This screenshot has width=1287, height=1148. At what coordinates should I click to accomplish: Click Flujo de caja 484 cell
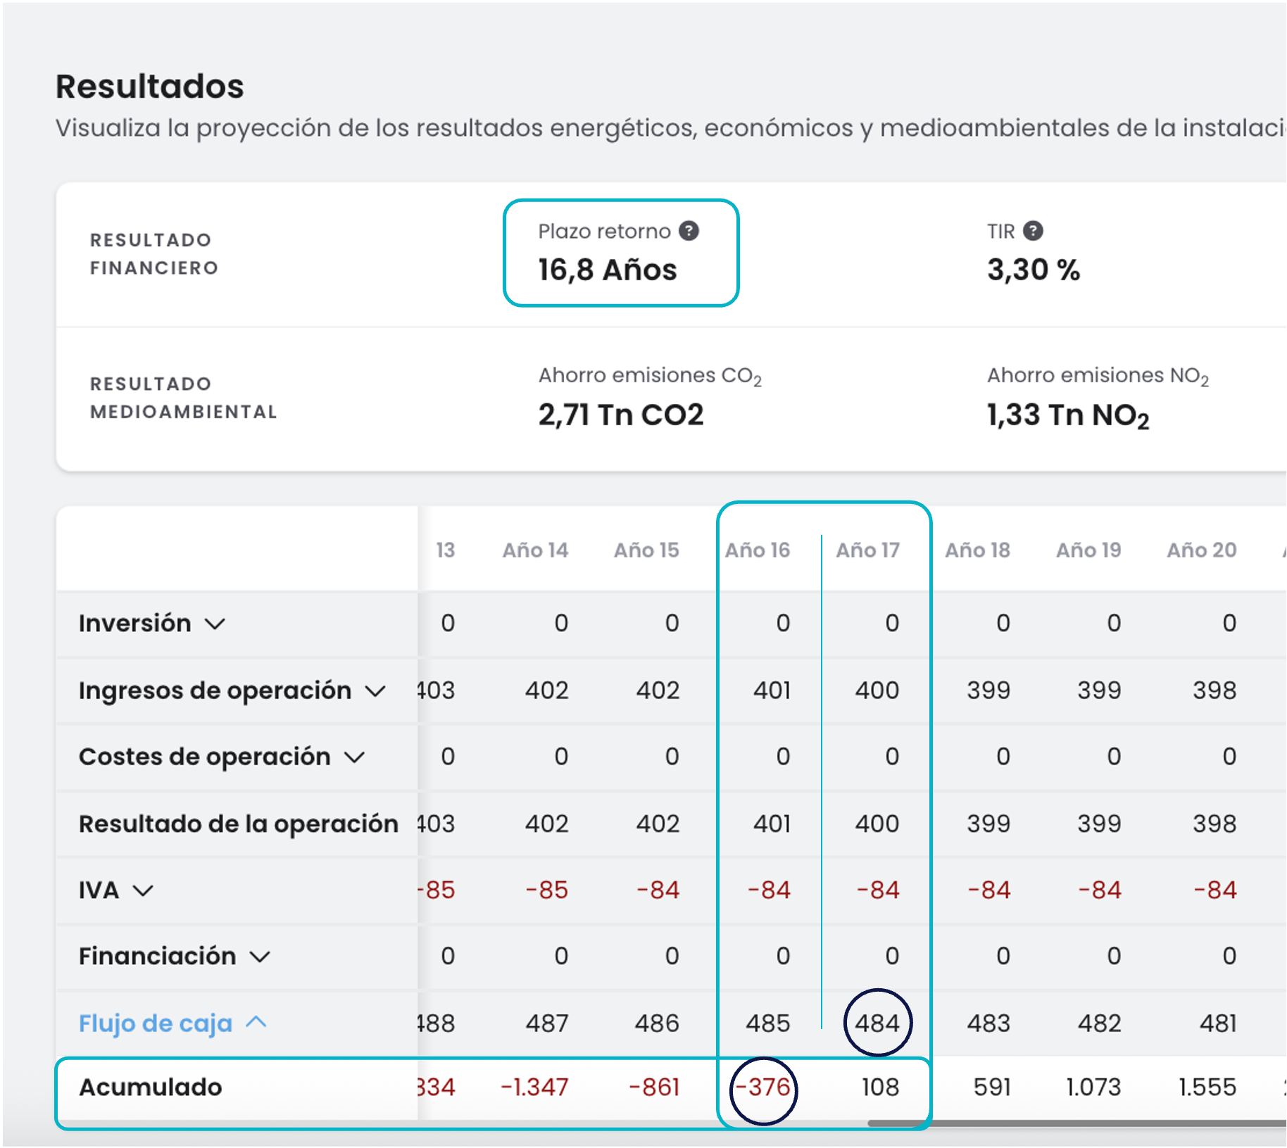point(877,1023)
